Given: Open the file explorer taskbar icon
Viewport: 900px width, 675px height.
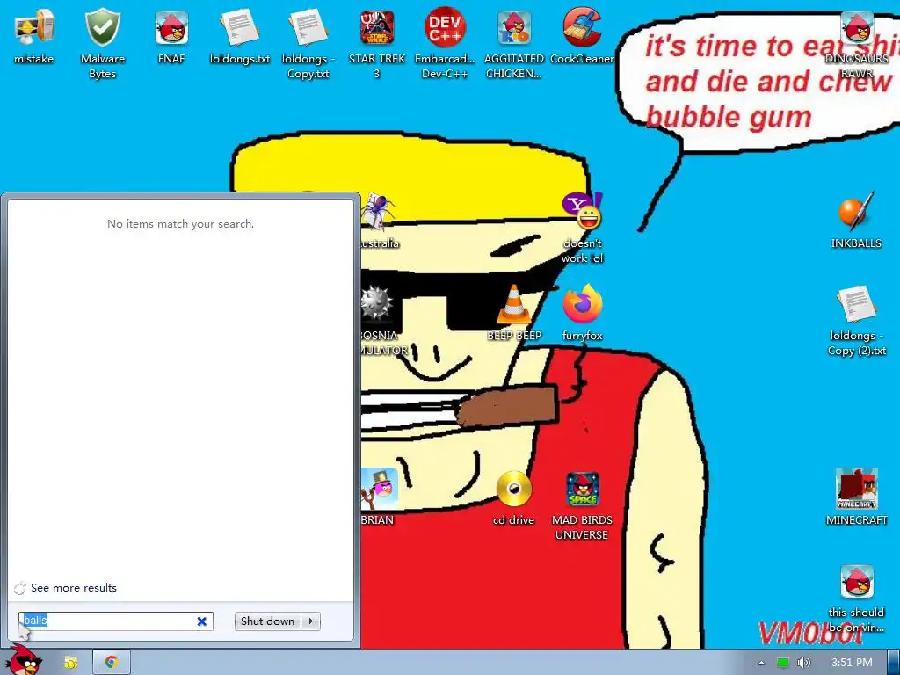Looking at the screenshot, I should (70, 663).
